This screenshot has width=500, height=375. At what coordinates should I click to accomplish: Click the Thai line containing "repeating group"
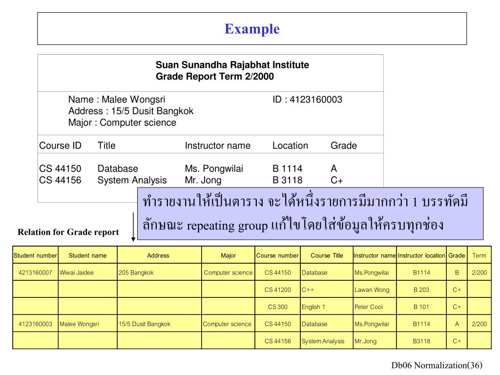(x=293, y=225)
